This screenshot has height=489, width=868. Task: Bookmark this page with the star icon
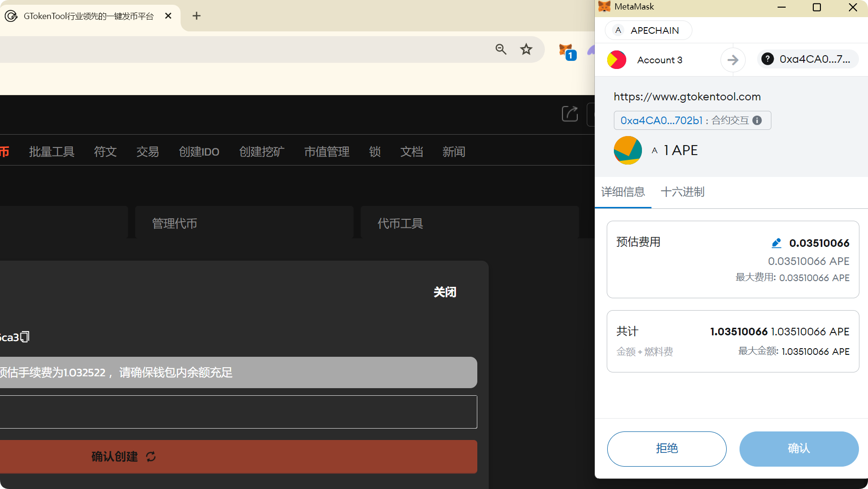[526, 49]
